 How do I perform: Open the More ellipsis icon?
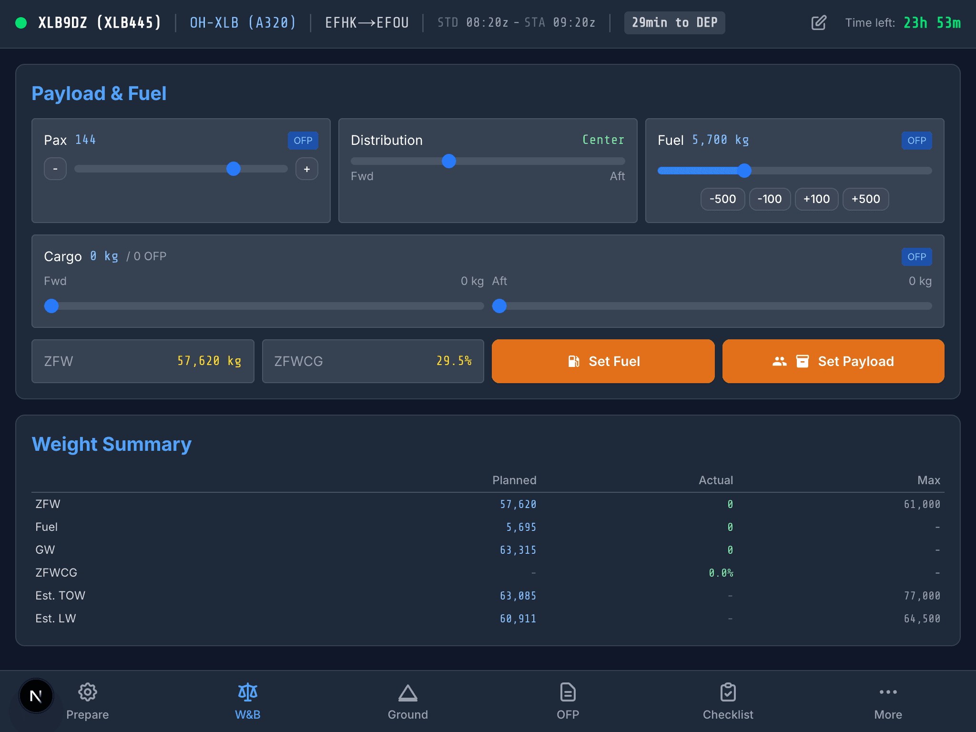(x=888, y=691)
